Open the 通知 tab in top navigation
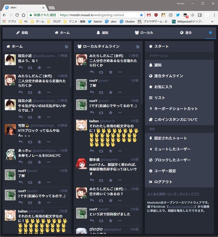Screen dimensions: 218x237 (102, 33)
